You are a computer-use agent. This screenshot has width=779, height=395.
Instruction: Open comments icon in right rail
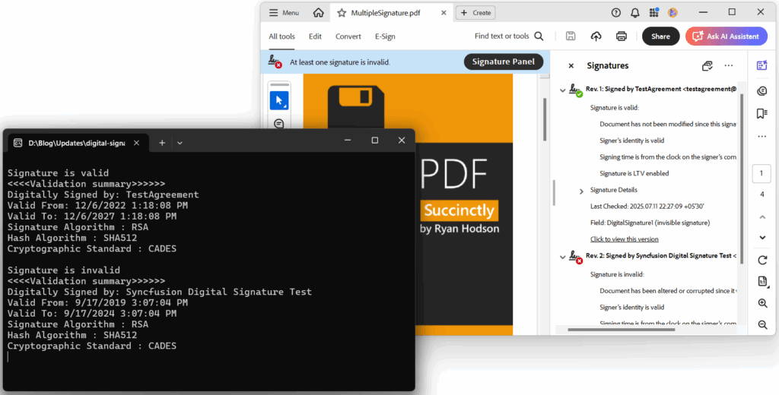[x=762, y=91]
